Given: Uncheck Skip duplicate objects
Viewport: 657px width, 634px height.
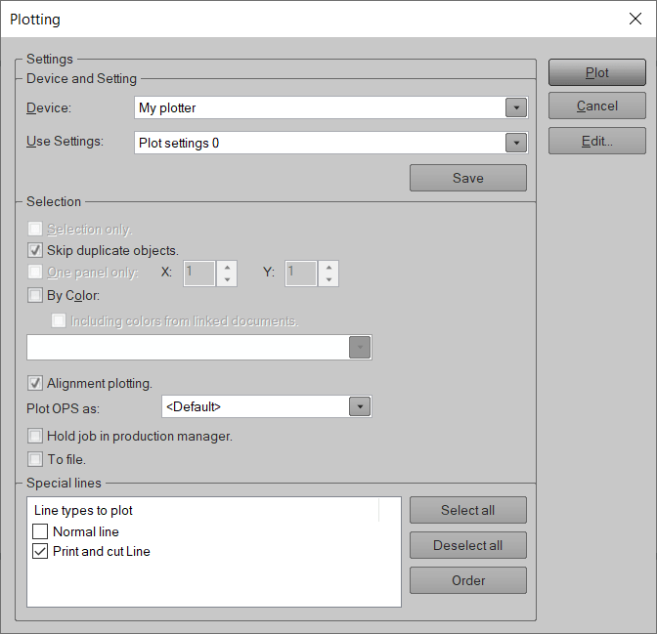Looking at the screenshot, I should coord(36,251).
